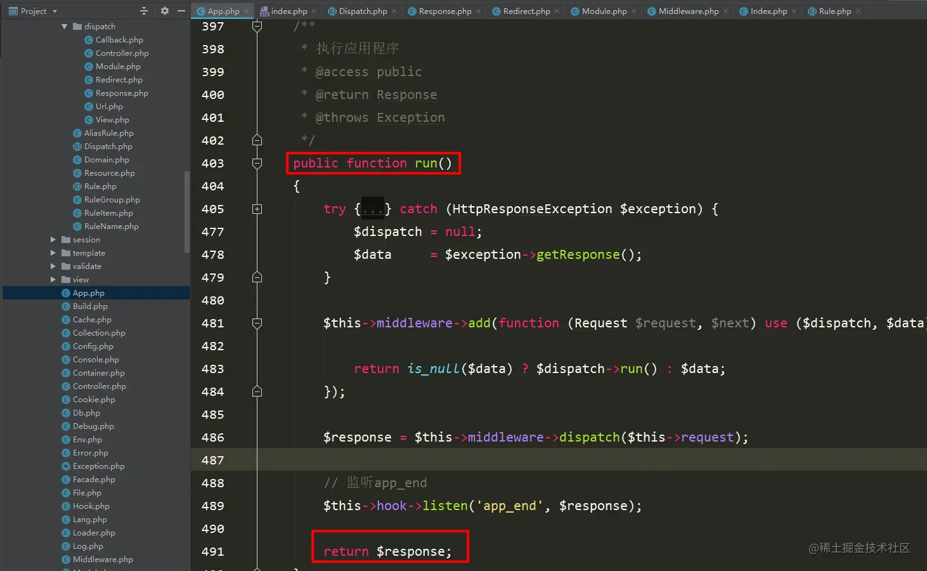Collapse the dispatch folder
Screen dimensions: 927x571
[x=64, y=27]
